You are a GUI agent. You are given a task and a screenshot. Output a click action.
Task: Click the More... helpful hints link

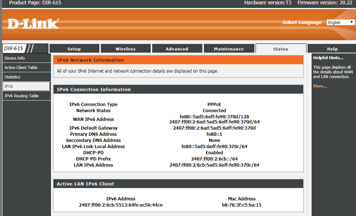pos(320,86)
